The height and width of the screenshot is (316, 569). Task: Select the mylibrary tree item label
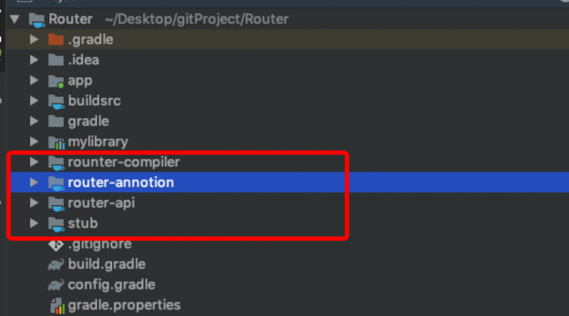coord(98,142)
